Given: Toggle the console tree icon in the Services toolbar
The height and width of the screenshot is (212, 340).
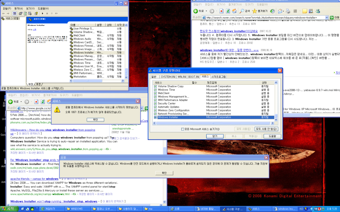Looking at the screenshot, I should click(14, 13).
